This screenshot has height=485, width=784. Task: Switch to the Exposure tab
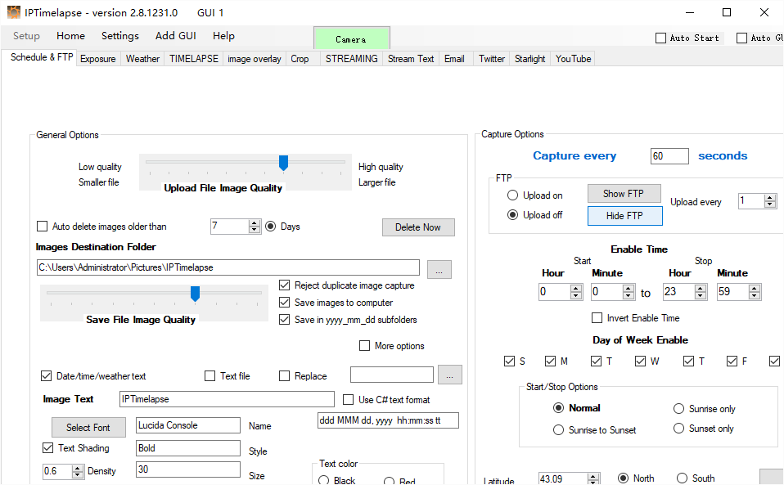click(x=98, y=59)
